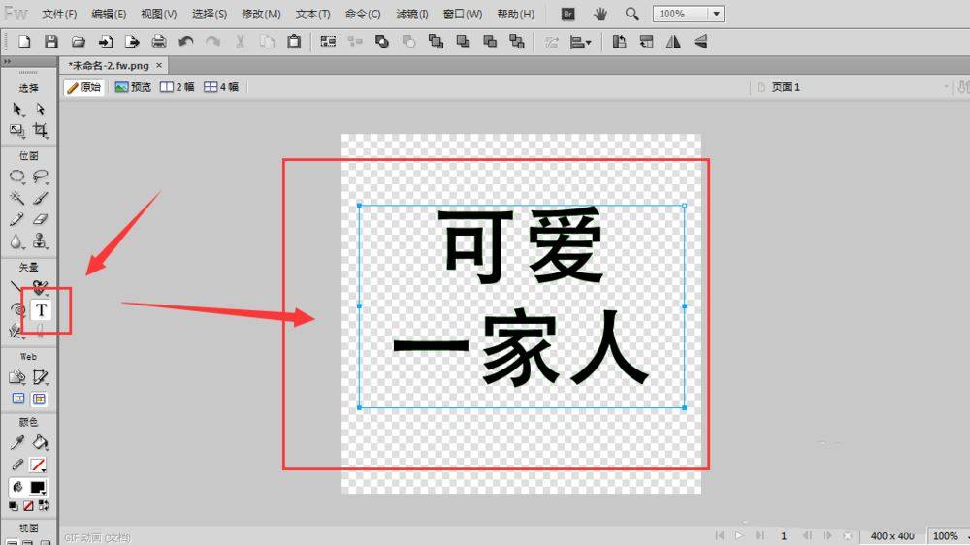Close the 未命名-2.fw.png document tab

pyautogui.click(x=160, y=65)
